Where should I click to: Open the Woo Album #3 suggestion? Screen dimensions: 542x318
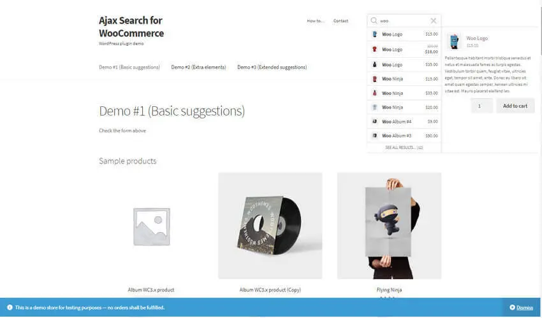[x=404, y=135]
